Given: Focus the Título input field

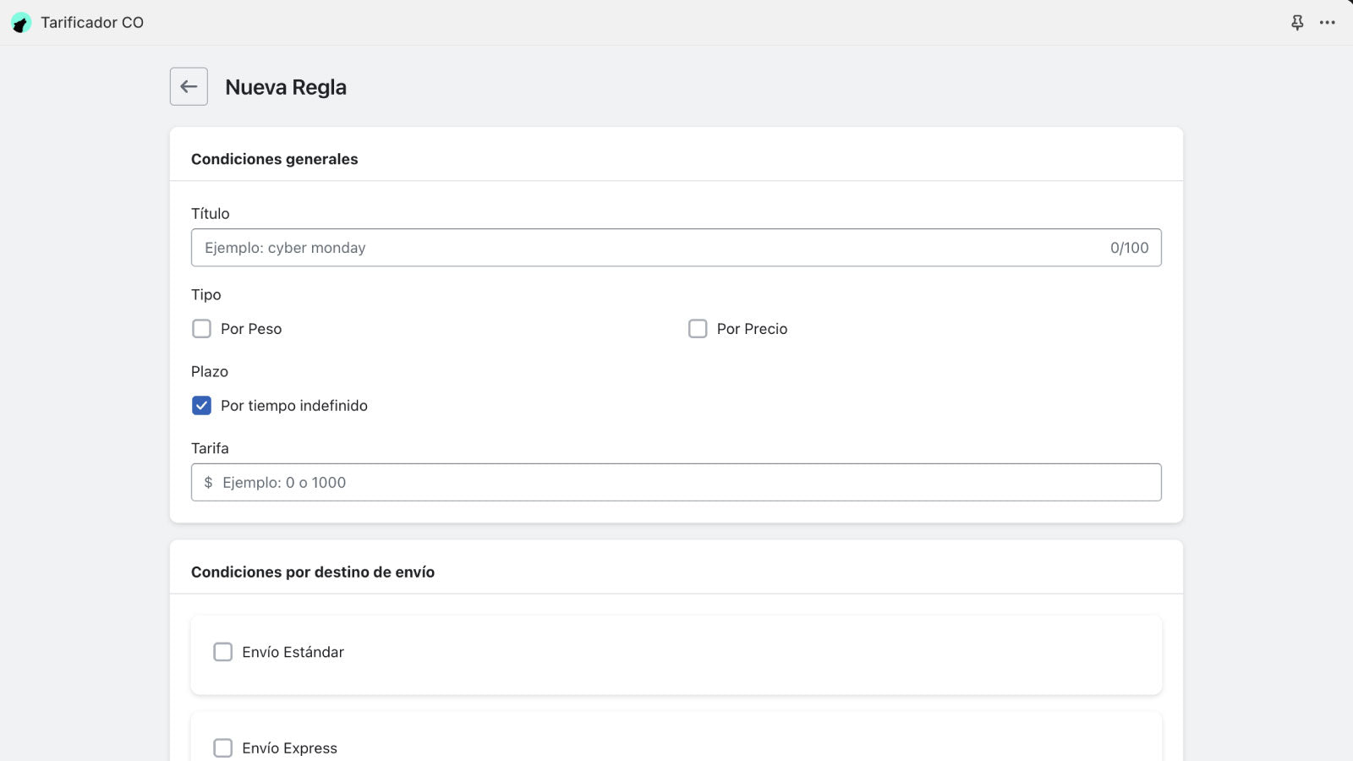Looking at the screenshot, I should click(676, 248).
